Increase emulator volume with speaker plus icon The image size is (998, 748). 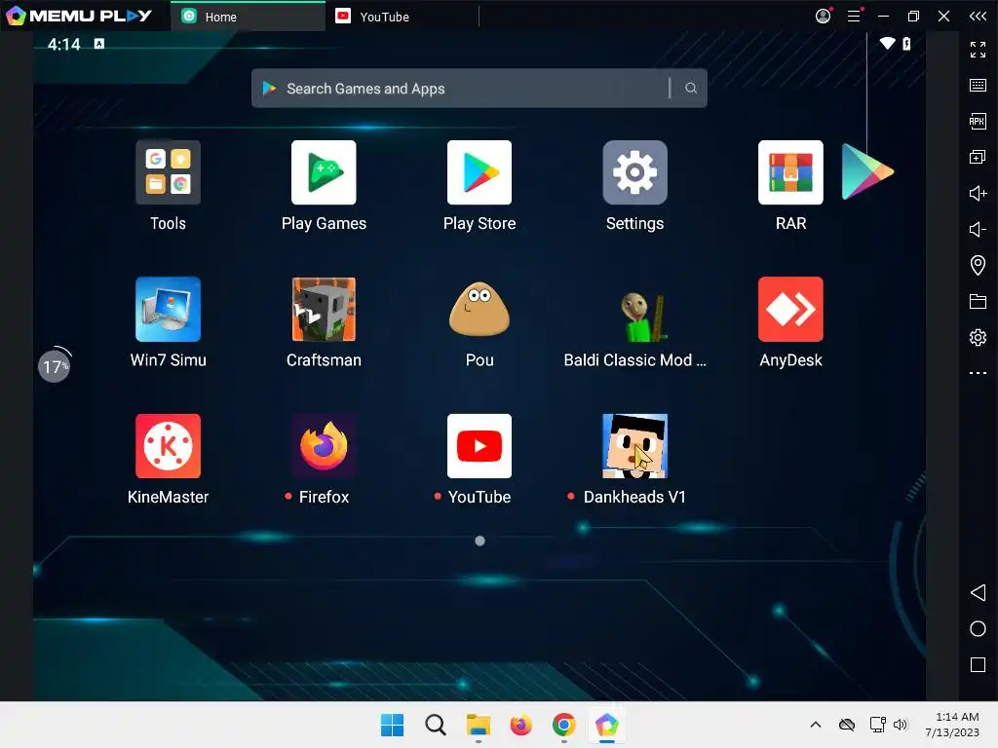(x=978, y=193)
